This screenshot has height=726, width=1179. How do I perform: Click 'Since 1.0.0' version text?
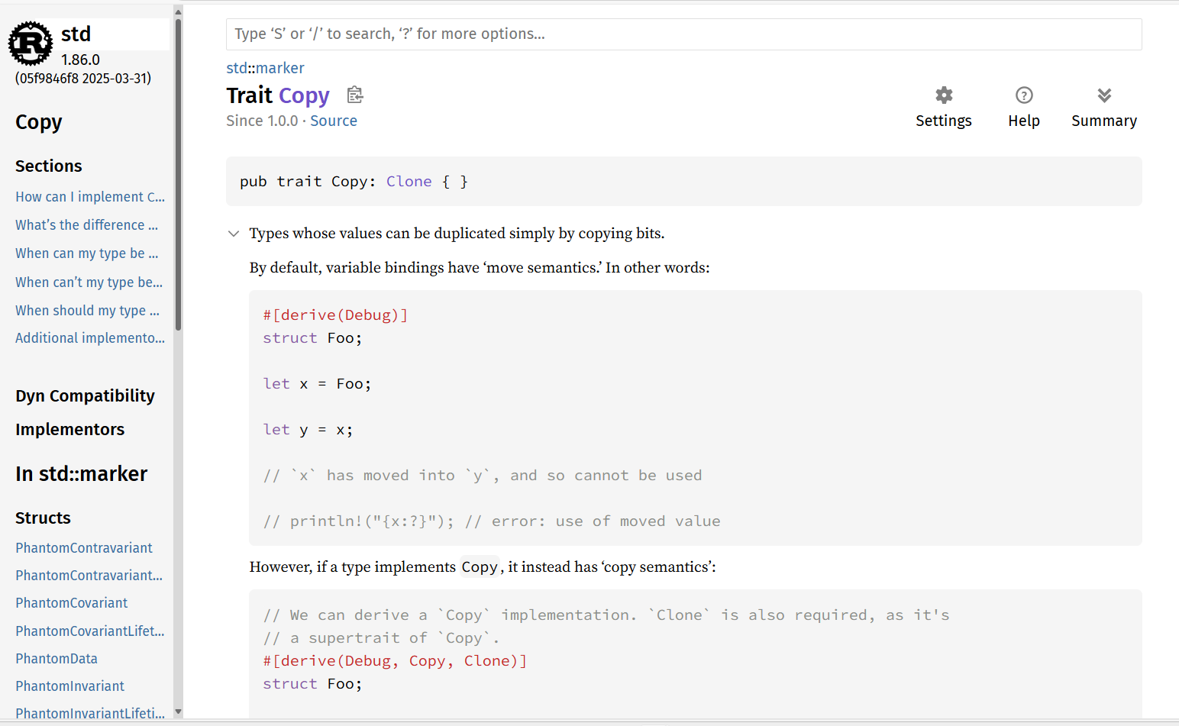coord(262,121)
